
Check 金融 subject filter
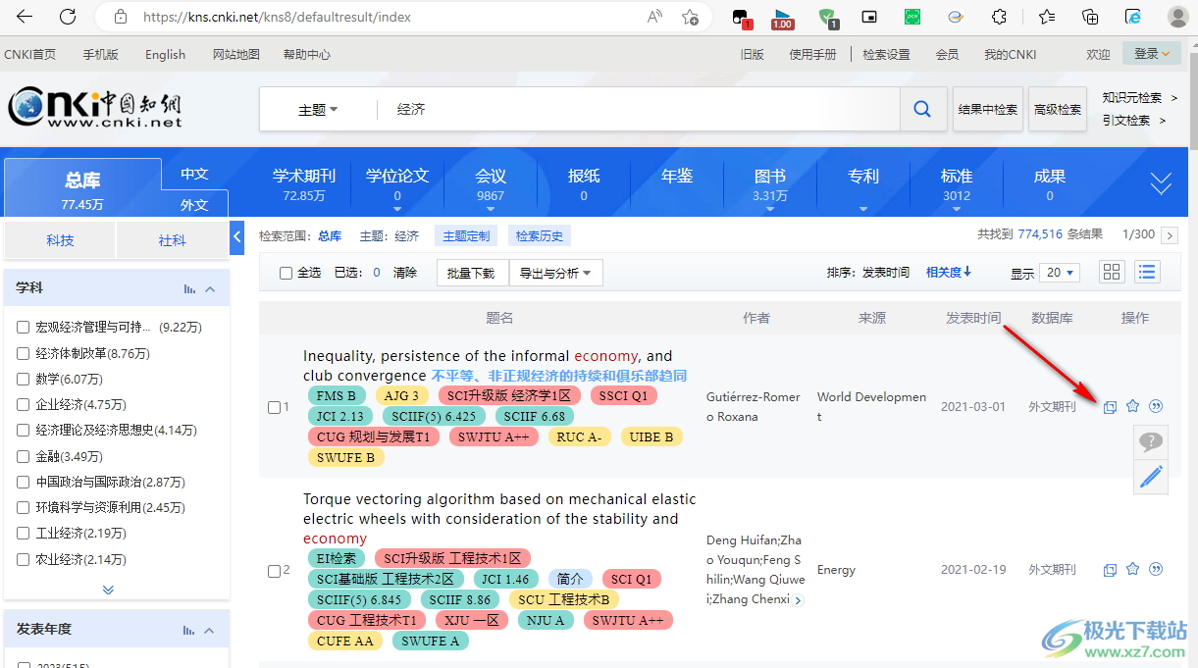point(23,456)
